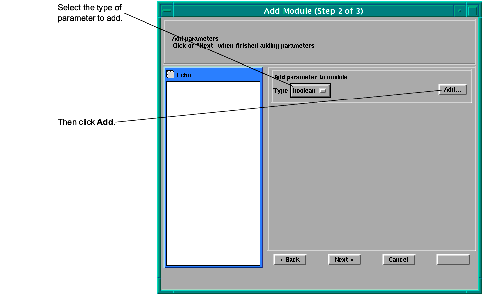Select the Echo entry in module list
This screenshot has width=485, height=297.
click(184, 75)
